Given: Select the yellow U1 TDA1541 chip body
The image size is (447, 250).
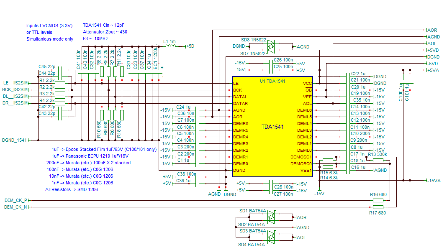Looking at the screenshot, I should pyautogui.click(x=272, y=127).
